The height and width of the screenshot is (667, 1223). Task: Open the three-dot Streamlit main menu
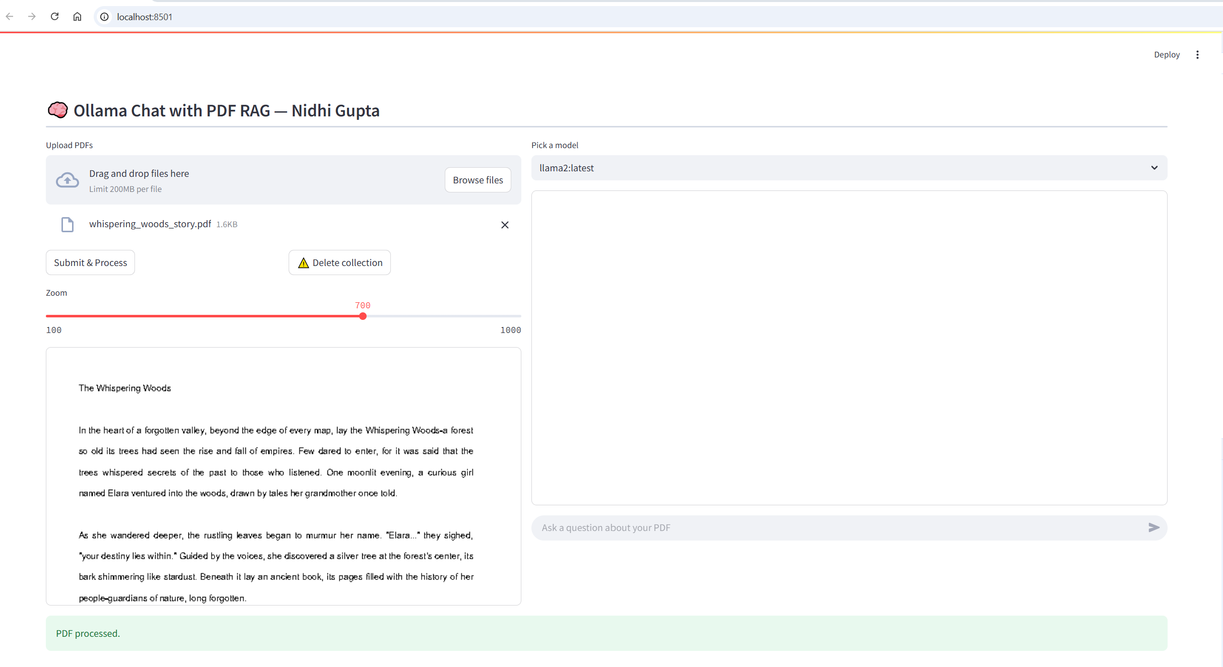pyautogui.click(x=1197, y=54)
